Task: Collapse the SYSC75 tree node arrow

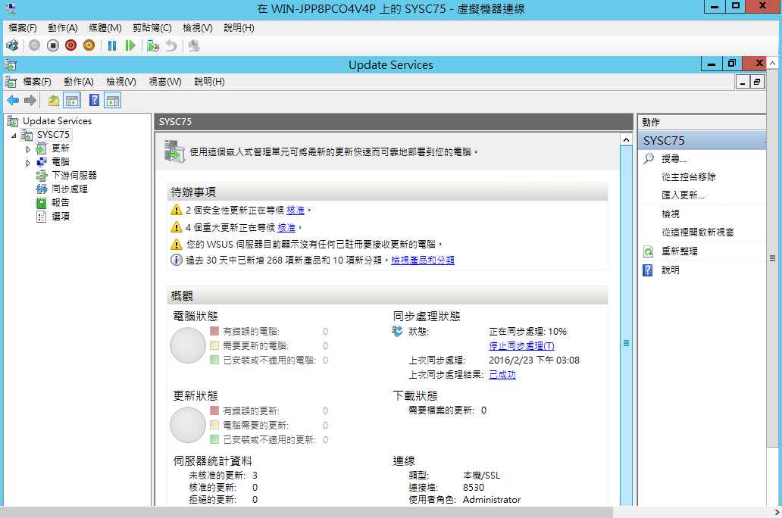Action: pyautogui.click(x=14, y=135)
